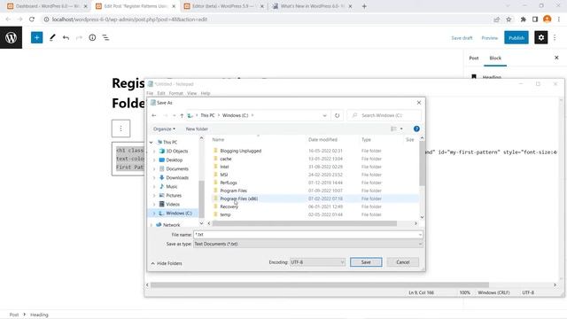
Task: Refresh the Save As folder listing
Action: tap(337, 115)
